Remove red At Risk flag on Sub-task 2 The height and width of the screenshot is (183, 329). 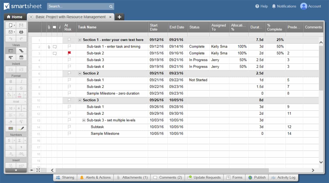tap(69, 53)
